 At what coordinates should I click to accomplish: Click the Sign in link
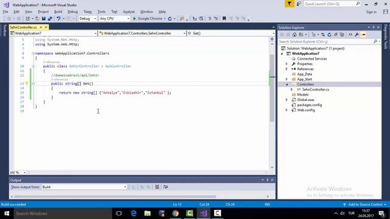point(371,12)
